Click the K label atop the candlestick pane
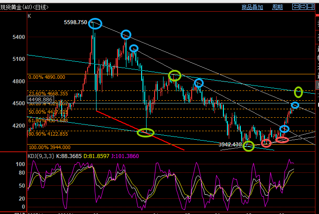 (29, 16)
